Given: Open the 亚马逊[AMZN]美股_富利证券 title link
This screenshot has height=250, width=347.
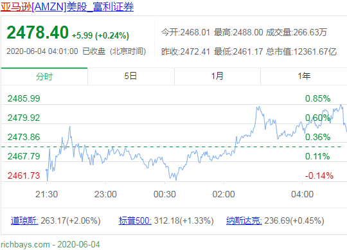Looking at the screenshot, I should coord(67,6).
